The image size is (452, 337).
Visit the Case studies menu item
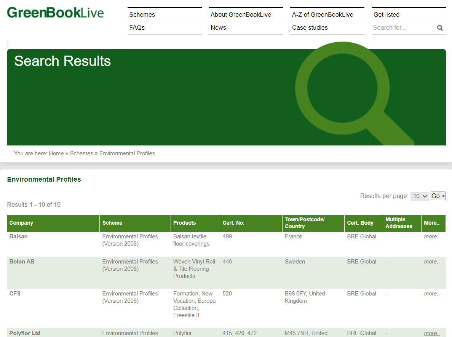point(310,28)
